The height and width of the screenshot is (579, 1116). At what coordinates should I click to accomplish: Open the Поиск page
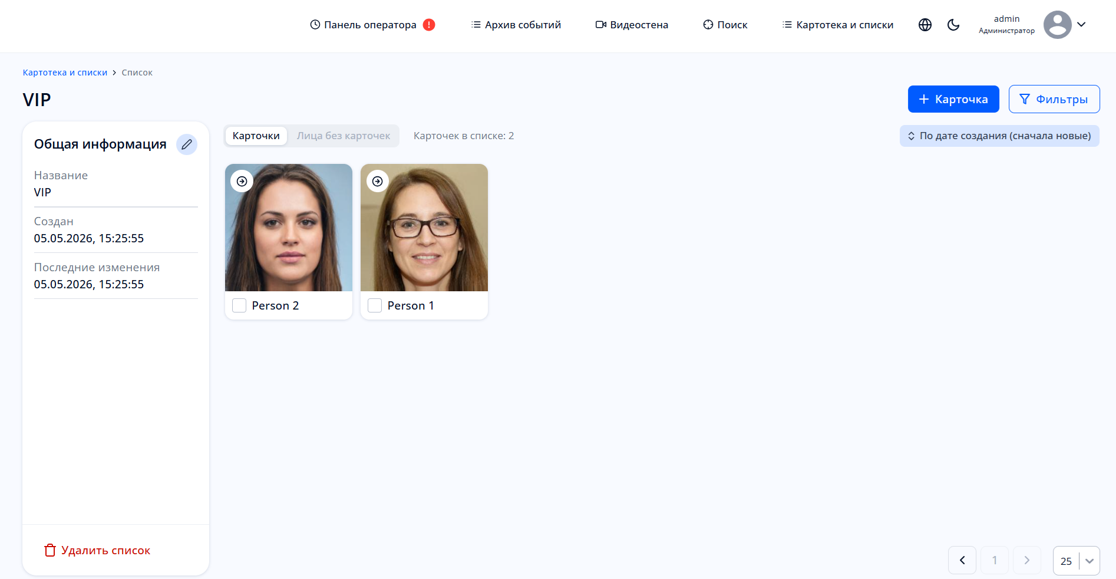725,25
